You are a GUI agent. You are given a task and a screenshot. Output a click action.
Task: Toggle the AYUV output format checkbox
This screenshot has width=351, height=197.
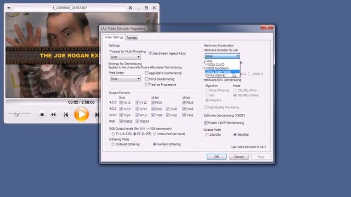pos(138,115)
